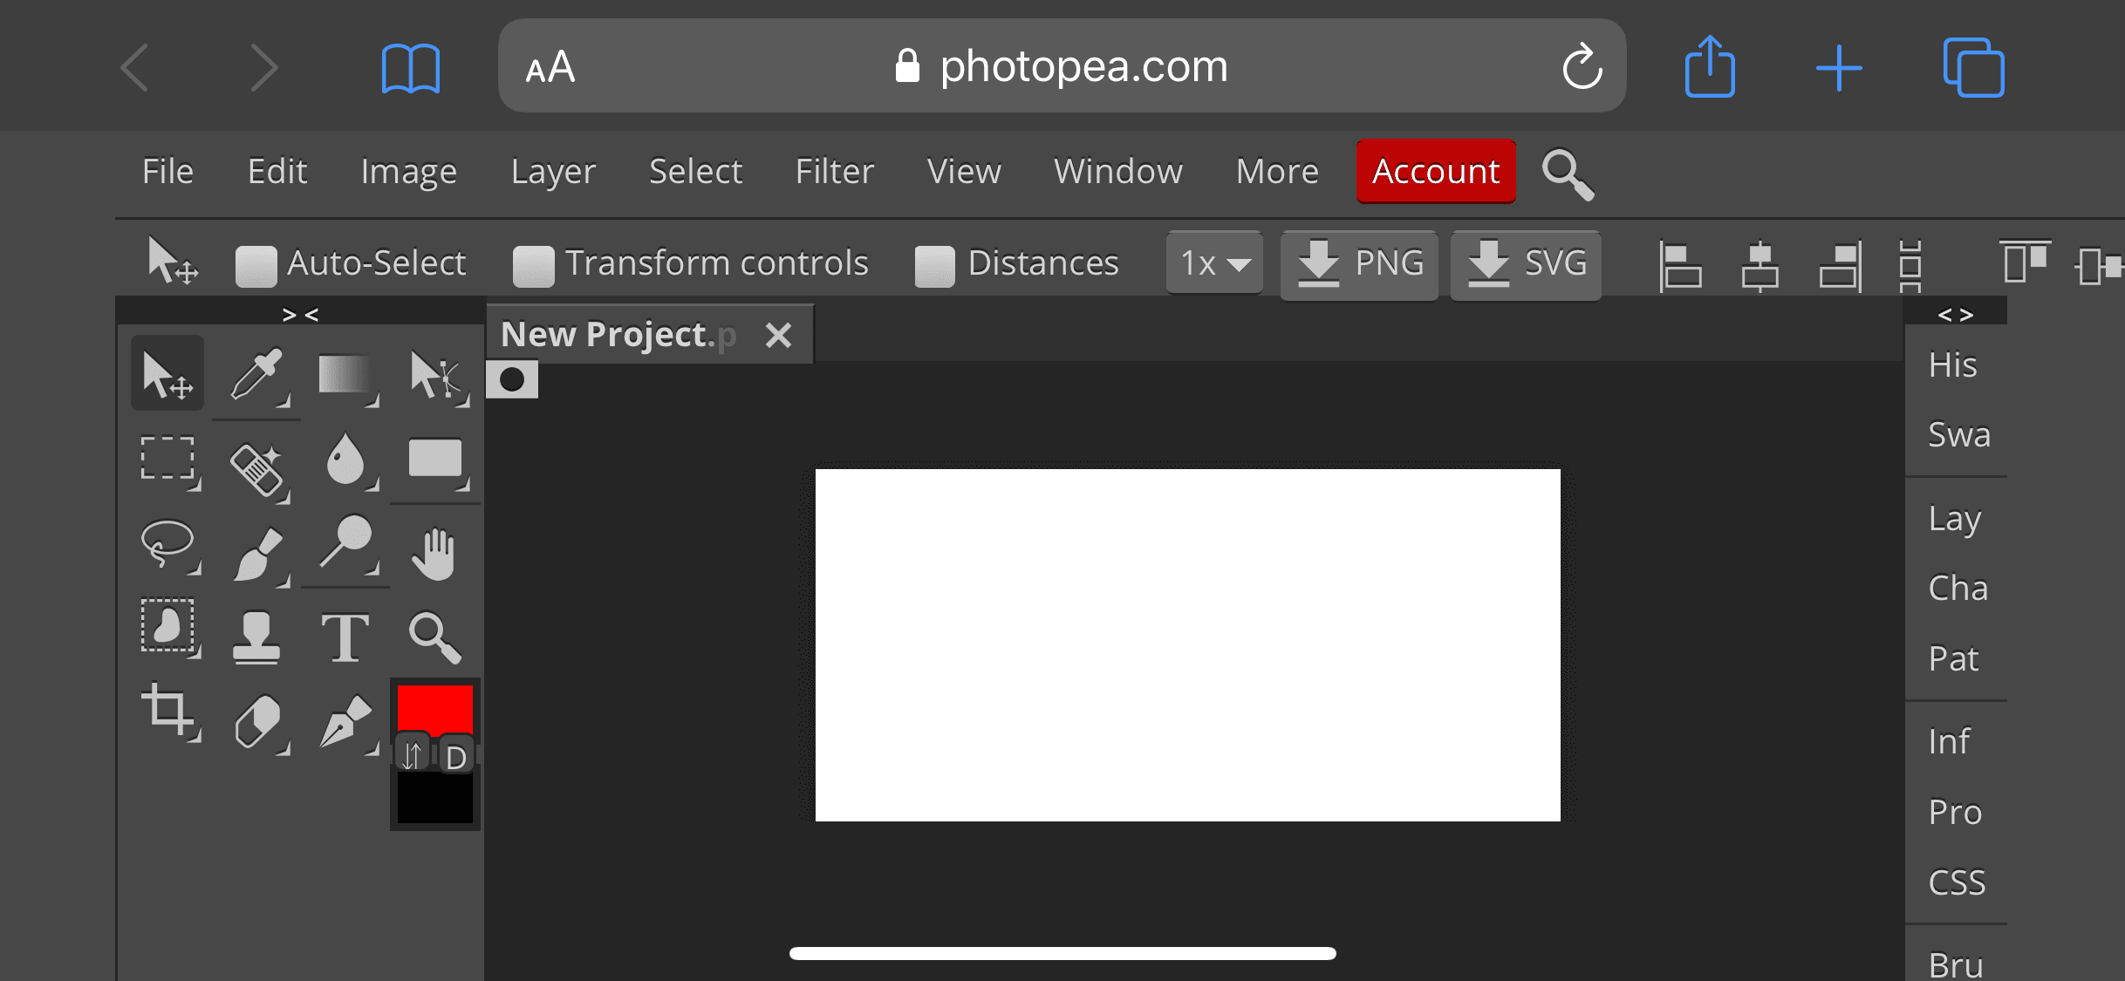
Task: Open the More menu
Action: (1277, 171)
